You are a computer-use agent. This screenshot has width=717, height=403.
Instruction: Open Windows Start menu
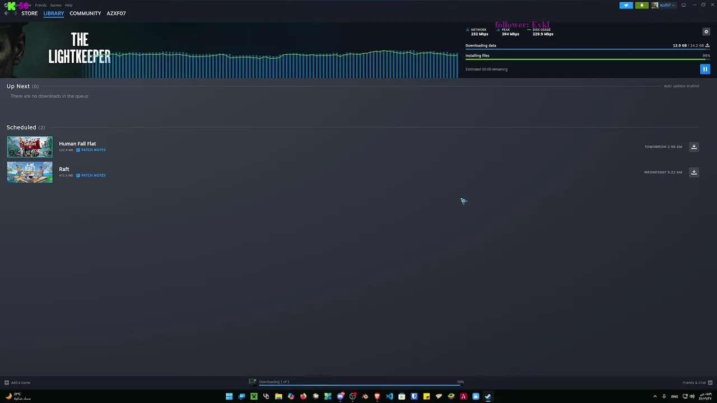229,396
